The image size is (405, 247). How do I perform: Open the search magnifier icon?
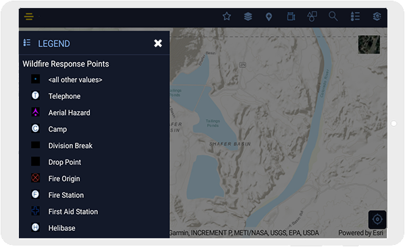333,16
